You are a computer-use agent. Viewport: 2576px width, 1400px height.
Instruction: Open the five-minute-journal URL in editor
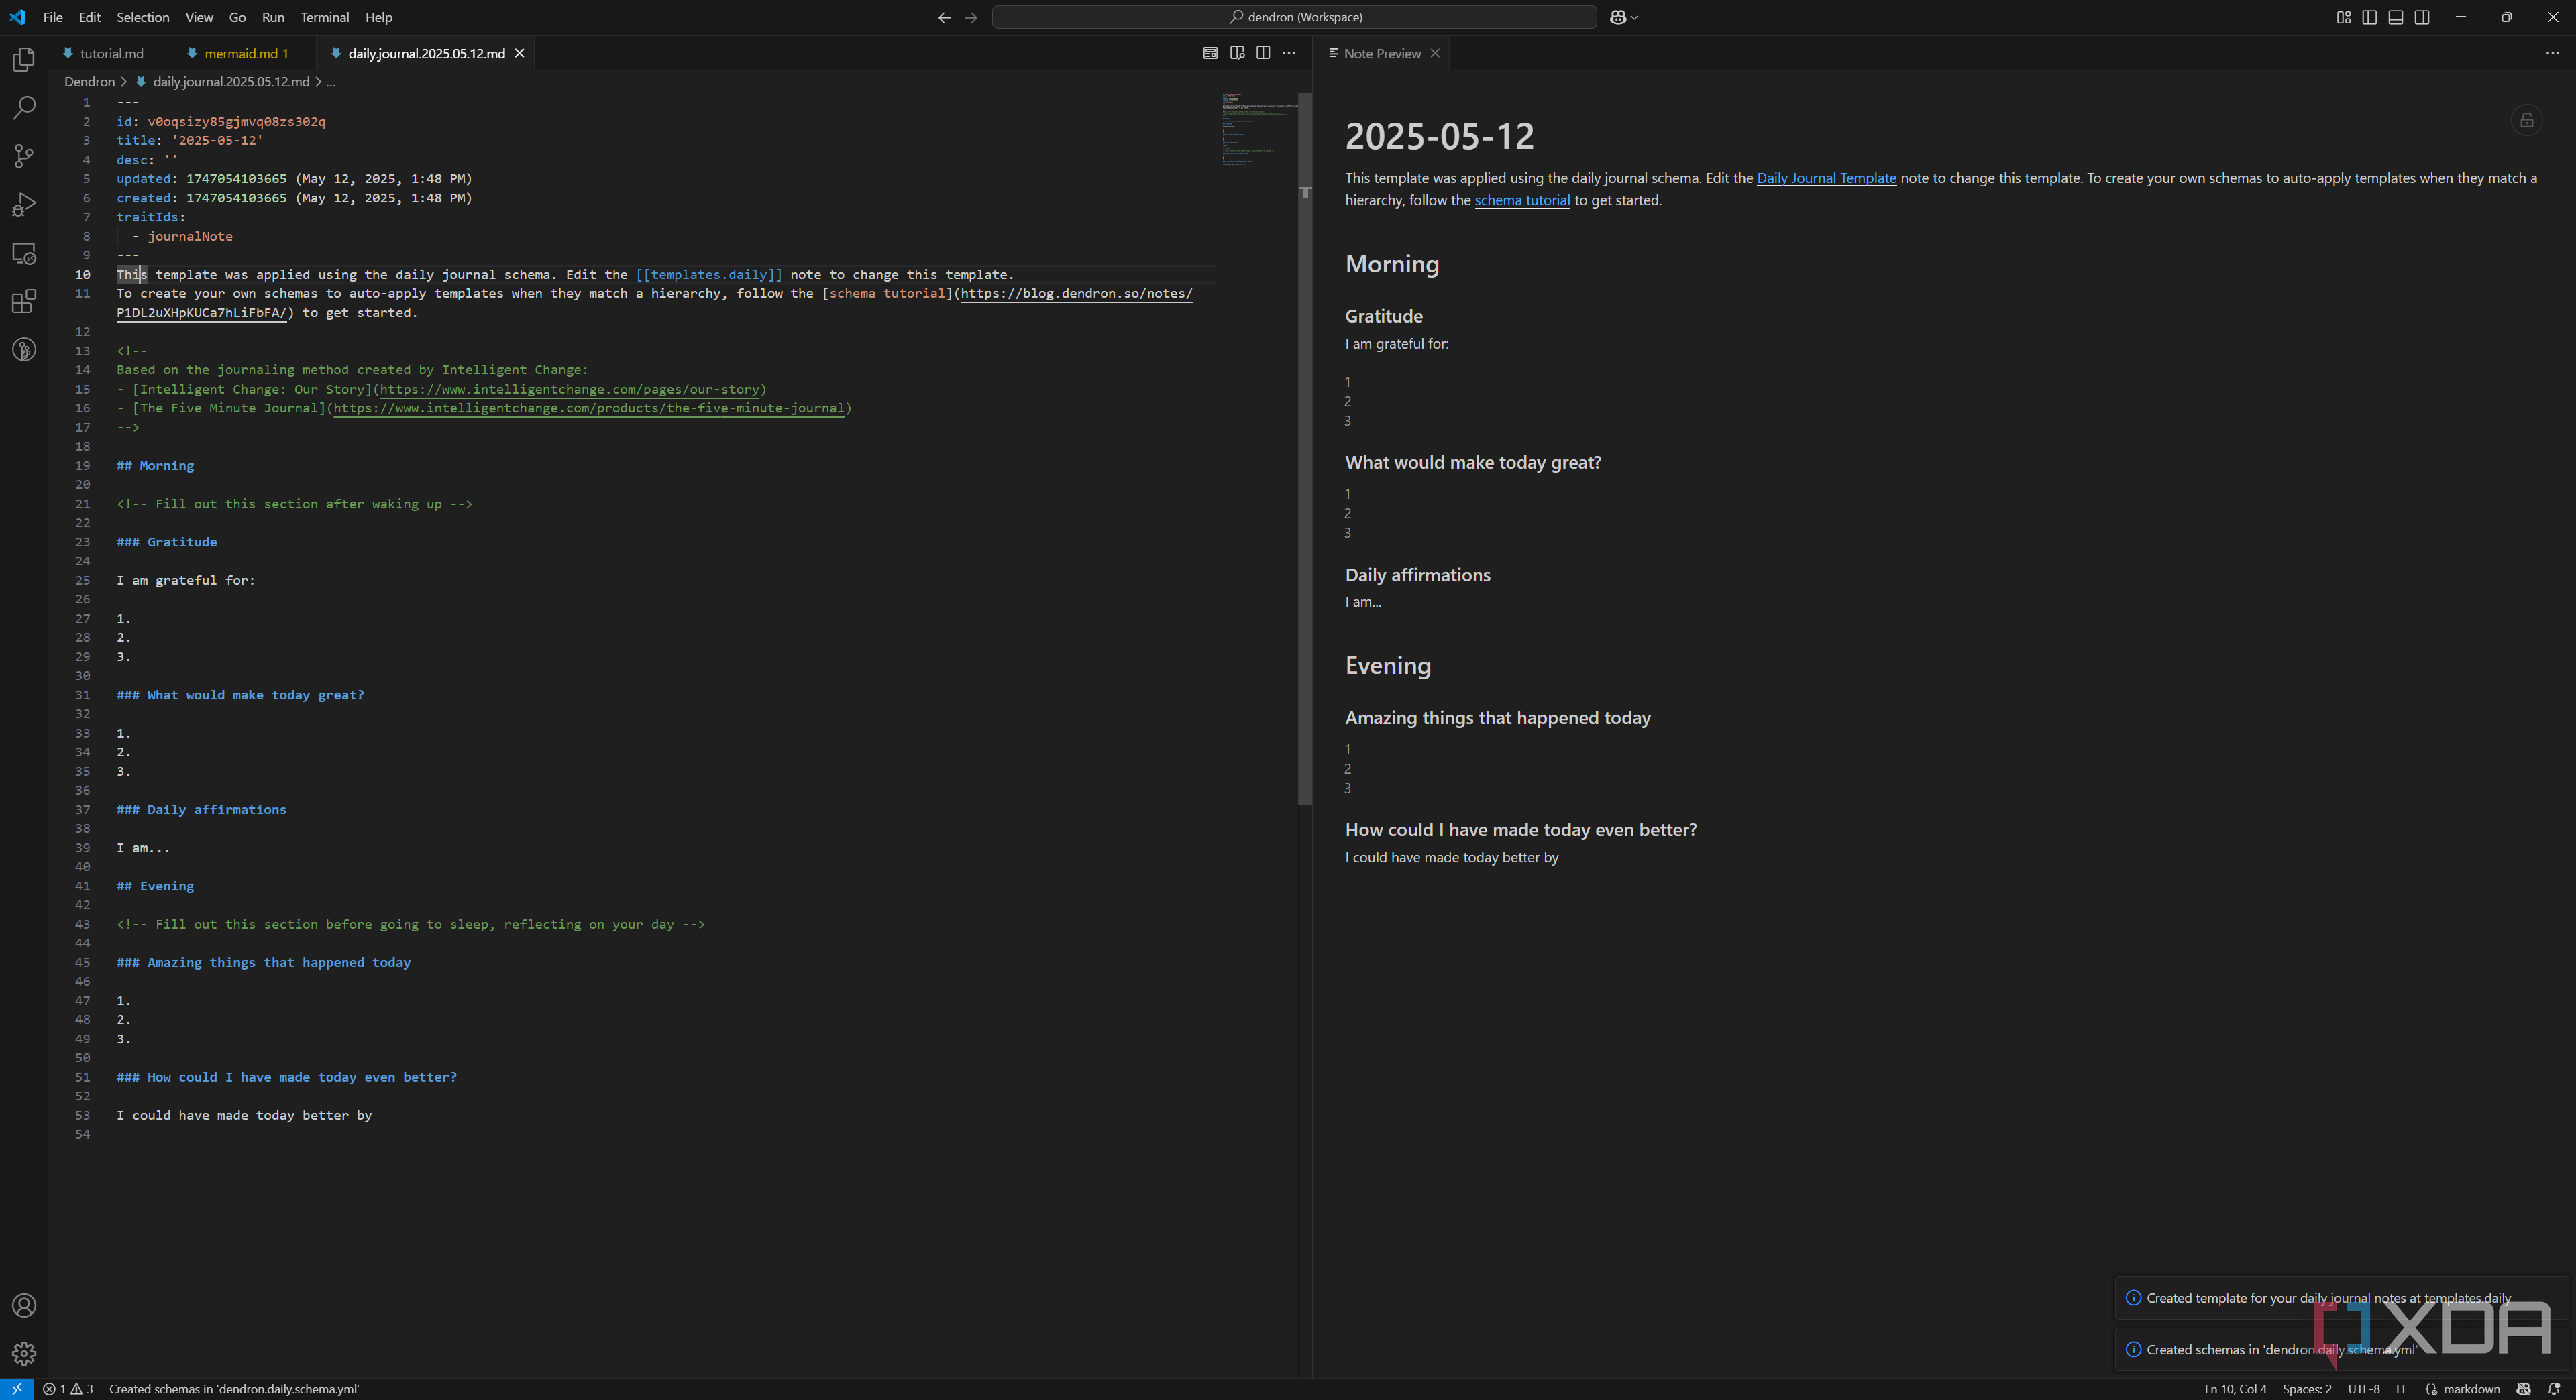tap(589, 408)
